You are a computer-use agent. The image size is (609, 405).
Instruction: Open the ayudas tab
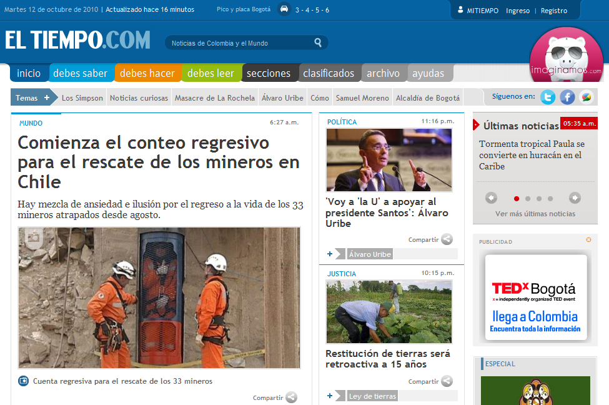(428, 73)
